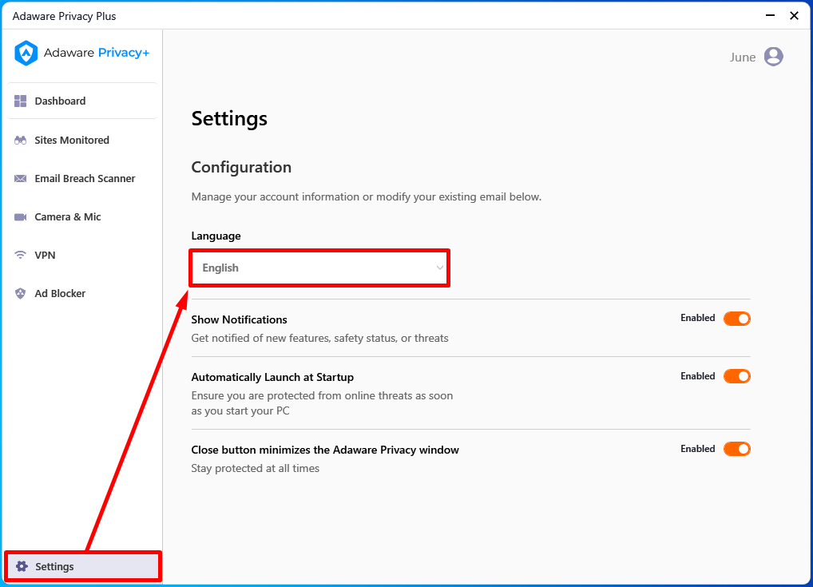This screenshot has height=587, width=813.
Task: Click the June account name
Action: click(x=743, y=57)
